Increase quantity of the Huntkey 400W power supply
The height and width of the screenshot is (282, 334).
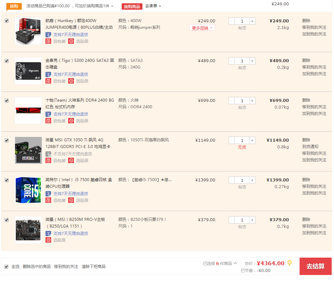coord(252,21)
